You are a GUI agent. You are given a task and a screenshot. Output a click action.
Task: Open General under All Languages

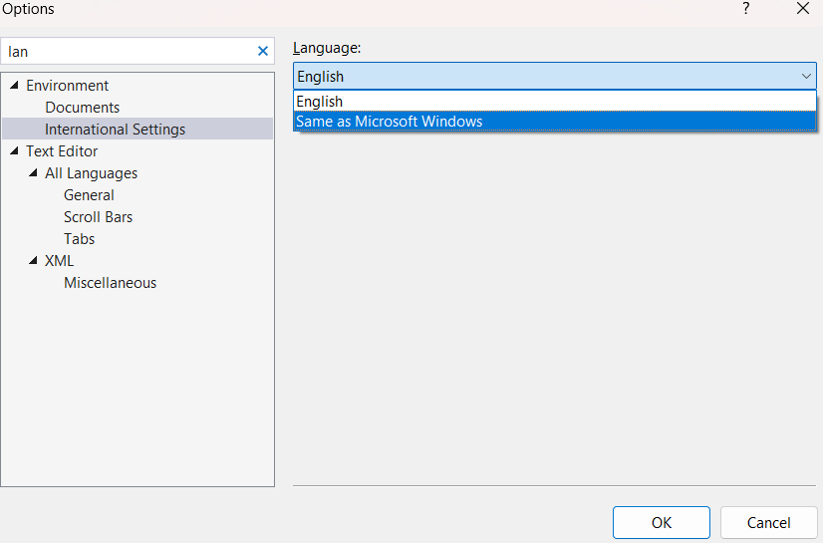(89, 195)
